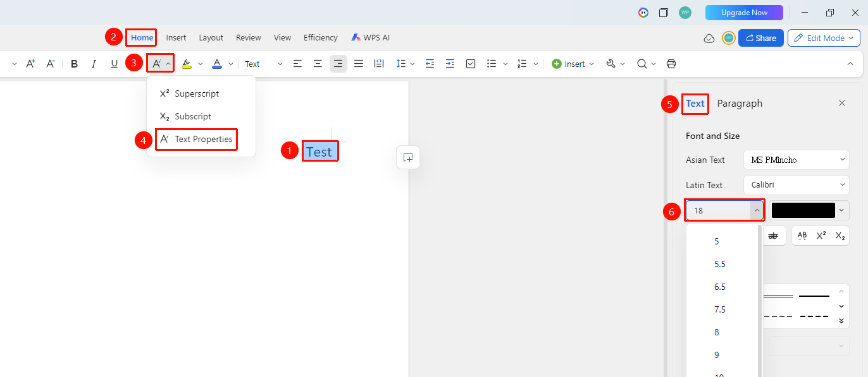
Task: Click the search magnifier icon
Action: tap(642, 64)
